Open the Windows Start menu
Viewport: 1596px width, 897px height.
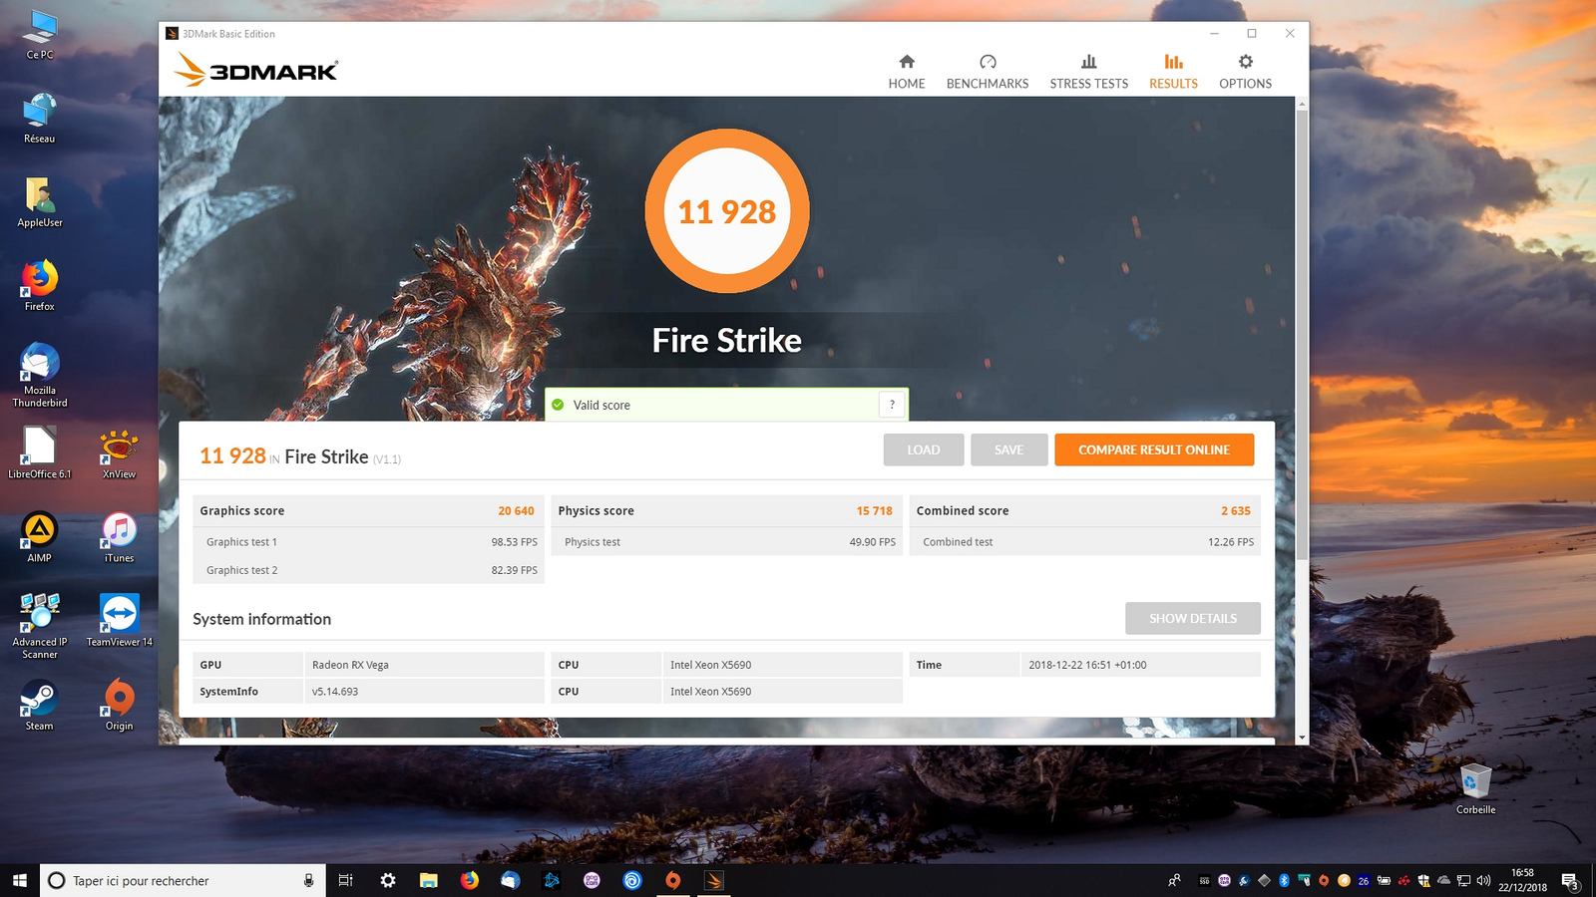click(20, 880)
